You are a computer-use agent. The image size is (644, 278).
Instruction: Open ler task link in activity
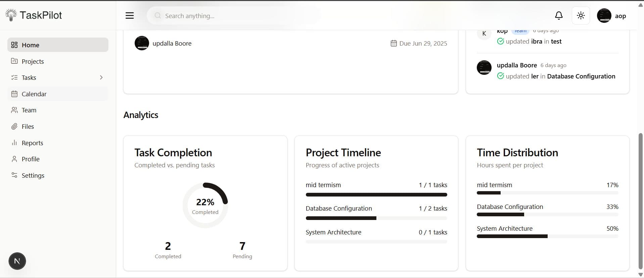tap(535, 76)
